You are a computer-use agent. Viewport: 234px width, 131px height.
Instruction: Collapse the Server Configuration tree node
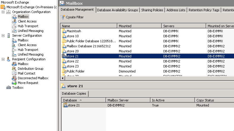point(3,36)
